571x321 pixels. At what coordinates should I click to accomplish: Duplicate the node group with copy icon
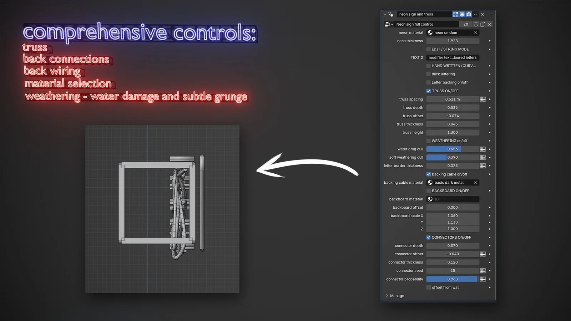(483, 24)
